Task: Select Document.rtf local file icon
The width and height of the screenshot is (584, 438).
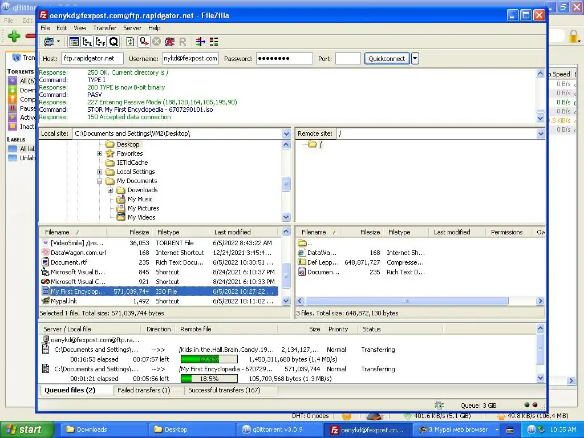Action: click(x=46, y=262)
